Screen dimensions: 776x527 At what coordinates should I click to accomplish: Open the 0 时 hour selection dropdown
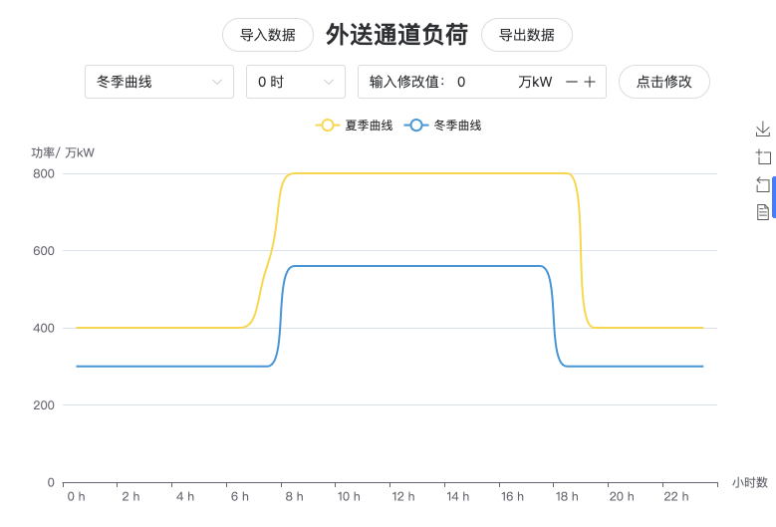(295, 82)
